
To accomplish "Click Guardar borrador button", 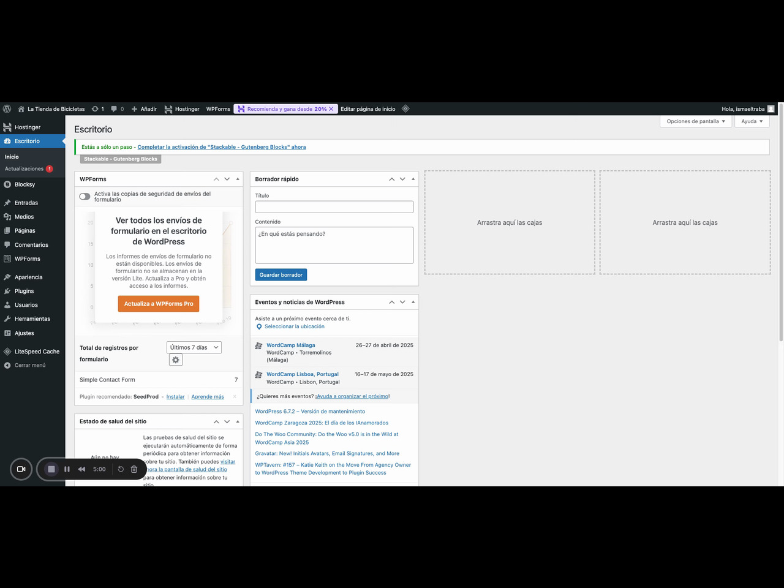I will click(281, 275).
